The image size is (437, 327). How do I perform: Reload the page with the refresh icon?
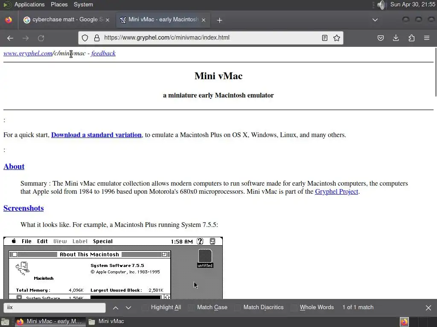pos(41,38)
